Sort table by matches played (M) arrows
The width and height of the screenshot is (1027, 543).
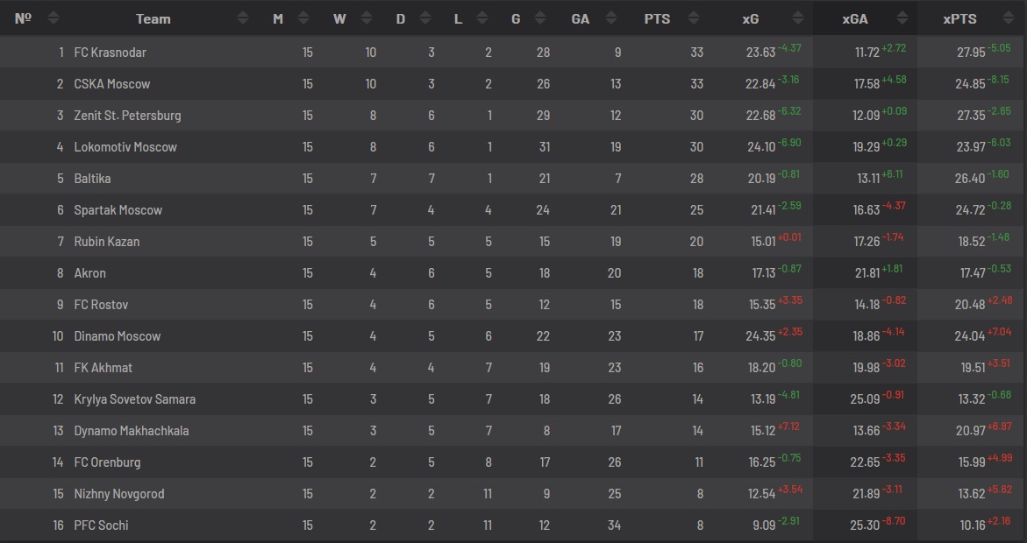[303, 18]
